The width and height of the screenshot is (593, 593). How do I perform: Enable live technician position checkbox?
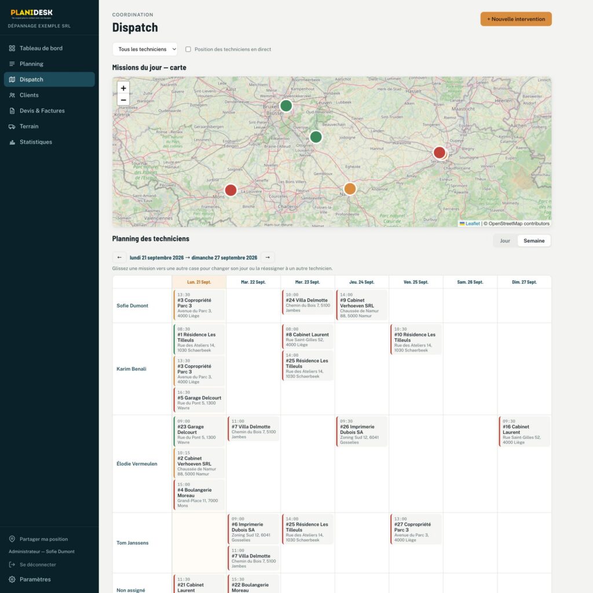click(x=188, y=49)
